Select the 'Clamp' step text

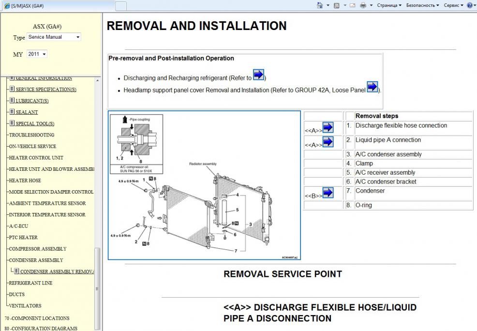coord(364,164)
